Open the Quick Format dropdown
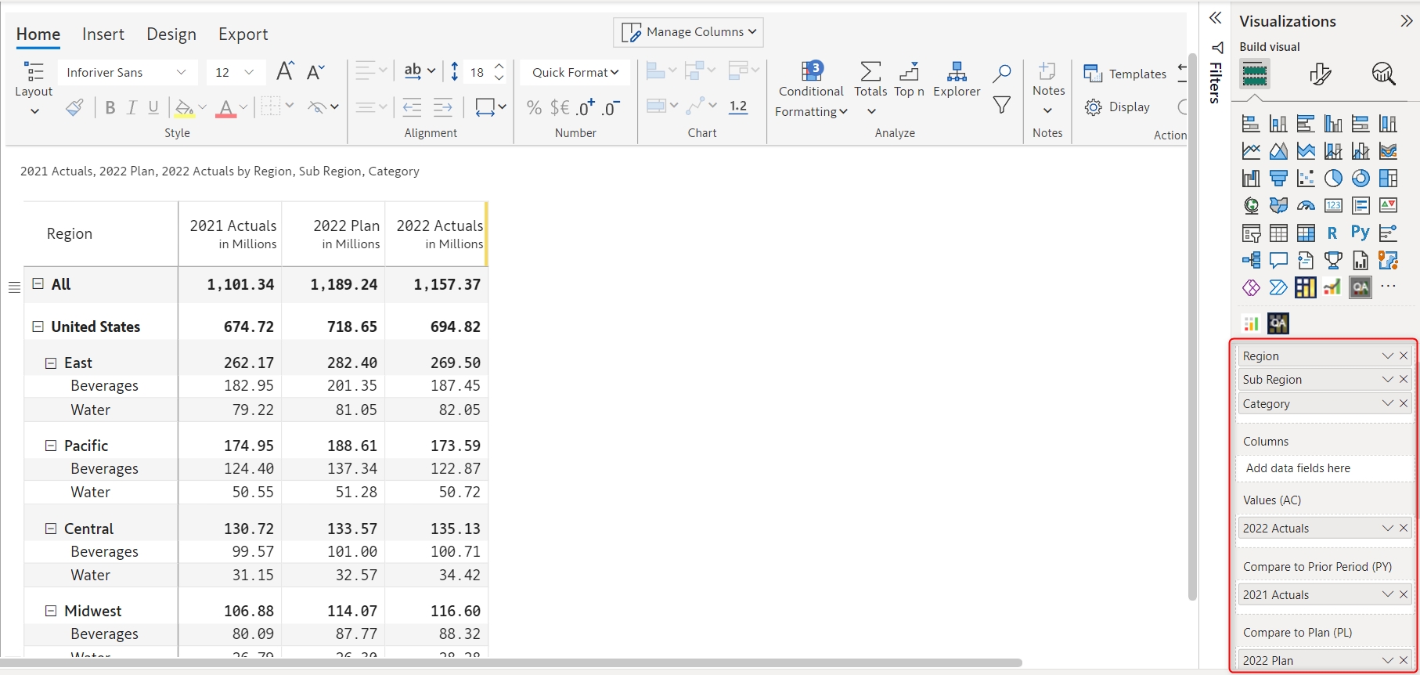 tap(575, 72)
